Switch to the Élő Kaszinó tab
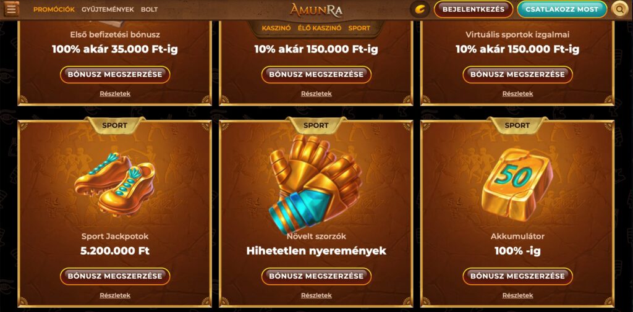This screenshot has width=633, height=312. (320, 28)
